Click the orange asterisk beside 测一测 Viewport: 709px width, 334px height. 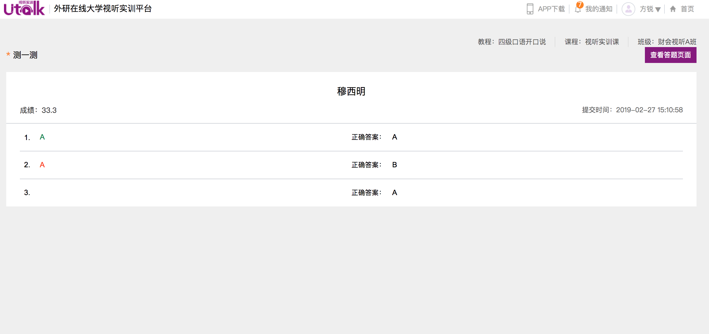click(8, 54)
